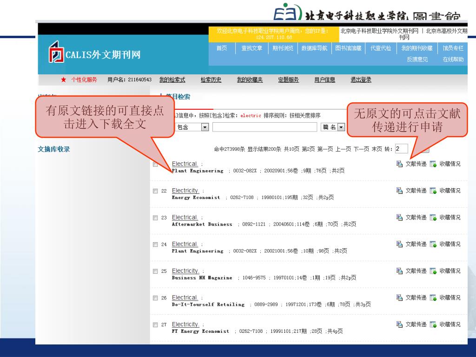The width and height of the screenshot is (476, 357).
Task: Click 收藏情况 icon for result 24
Action: click(x=433, y=244)
